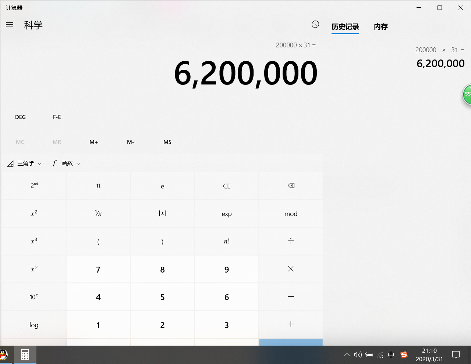Open the volume speaker control

pos(358,355)
